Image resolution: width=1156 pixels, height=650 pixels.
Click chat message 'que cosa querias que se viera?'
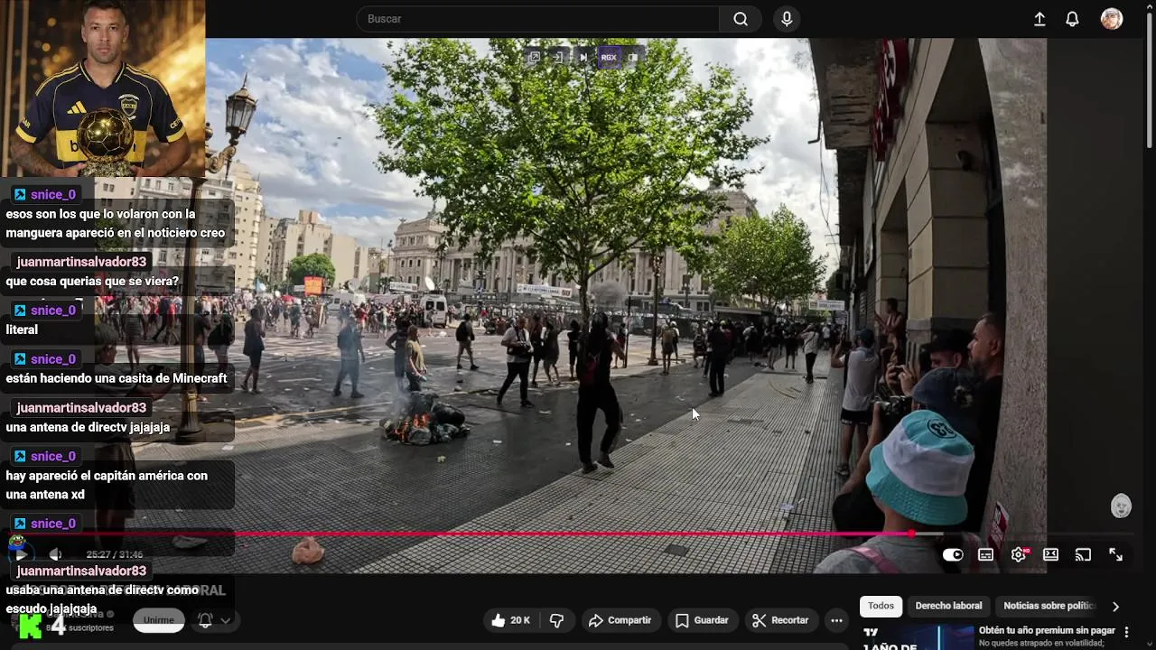click(92, 281)
